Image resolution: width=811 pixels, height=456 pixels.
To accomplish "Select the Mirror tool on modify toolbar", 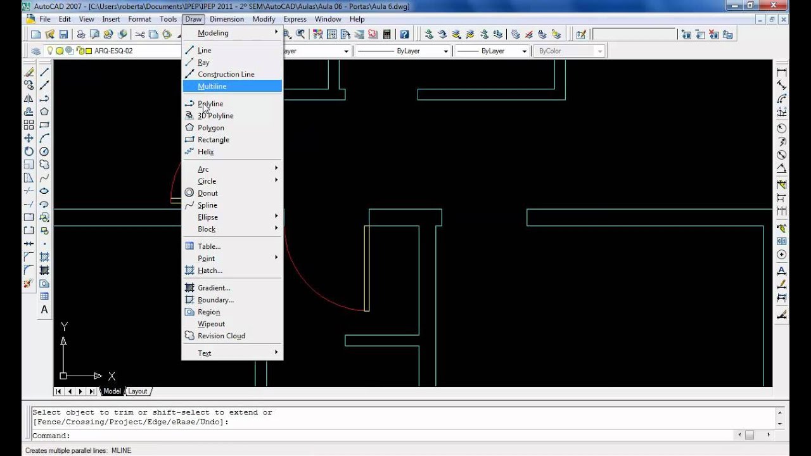I will click(29, 98).
